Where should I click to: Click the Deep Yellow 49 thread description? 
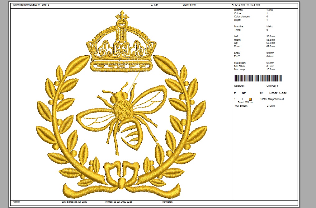click(x=276, y=99)
